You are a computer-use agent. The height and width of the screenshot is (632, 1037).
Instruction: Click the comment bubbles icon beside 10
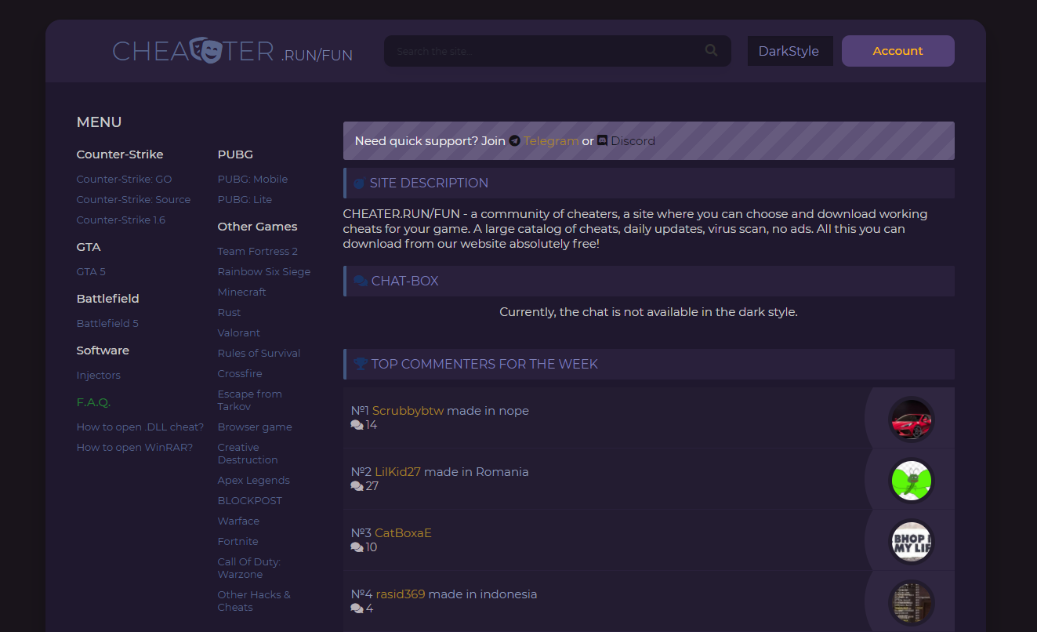(x=357, y=547)
